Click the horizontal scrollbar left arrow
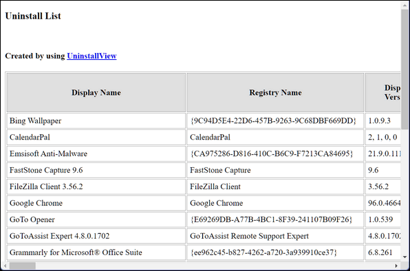410x271 pixels. pyautogui.click(x=6, y=265)
